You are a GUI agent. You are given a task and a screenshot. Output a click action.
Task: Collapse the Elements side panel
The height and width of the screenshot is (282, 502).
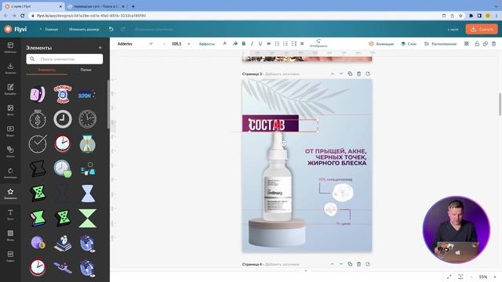pos(100,48)
